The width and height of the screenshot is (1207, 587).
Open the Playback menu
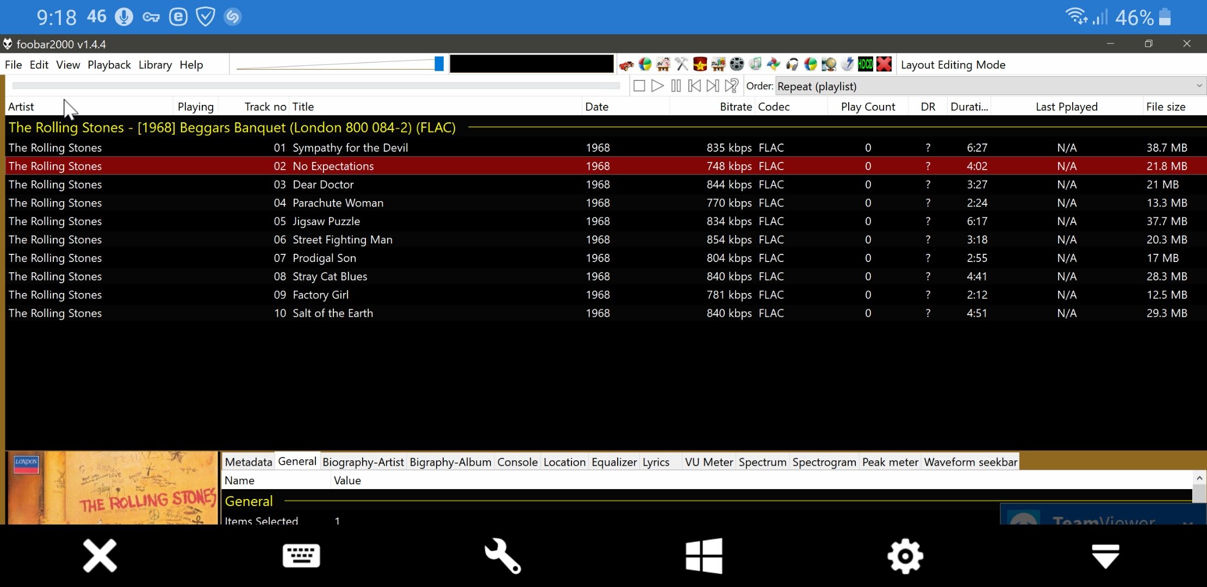point(109,65)
